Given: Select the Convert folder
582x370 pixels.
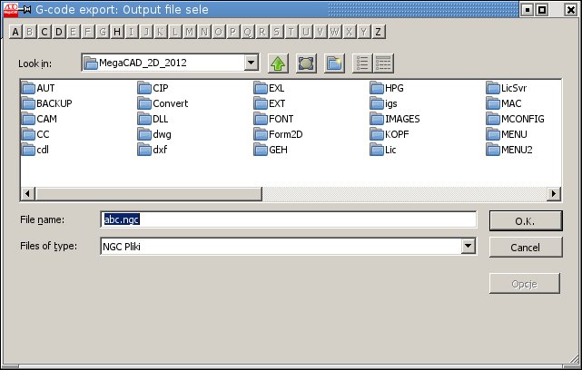Looking at the screenshot, I should [x=163, y=103].
